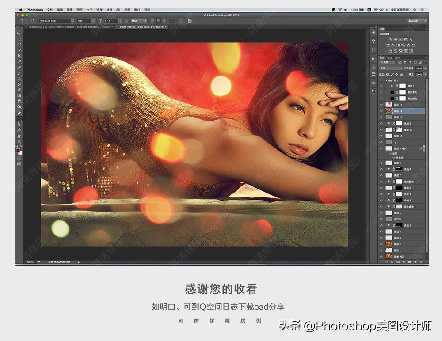Create new fill or adjustment layer icon

[x=404, y=262]
